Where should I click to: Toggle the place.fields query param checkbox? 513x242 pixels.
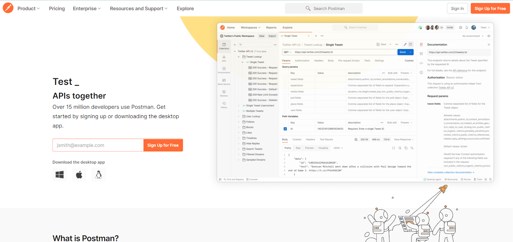285,104
